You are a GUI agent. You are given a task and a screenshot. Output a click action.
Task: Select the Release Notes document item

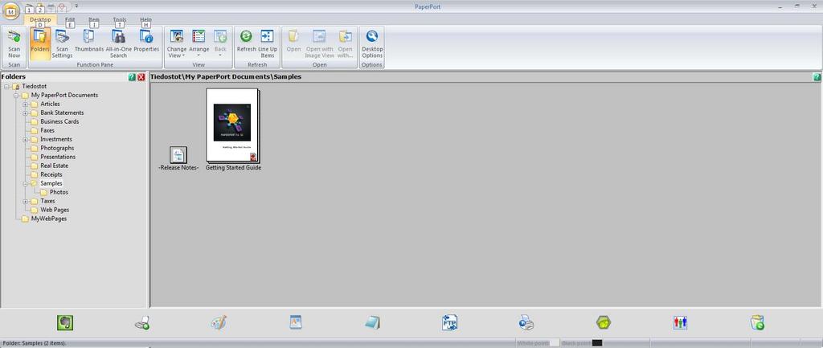click(x=178, y=155)
